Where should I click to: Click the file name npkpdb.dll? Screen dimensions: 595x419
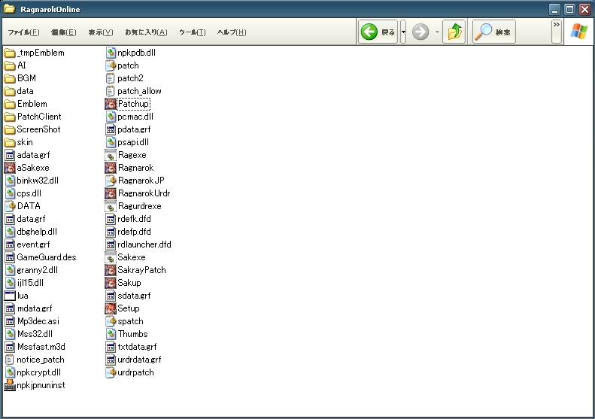pos(137,53)
